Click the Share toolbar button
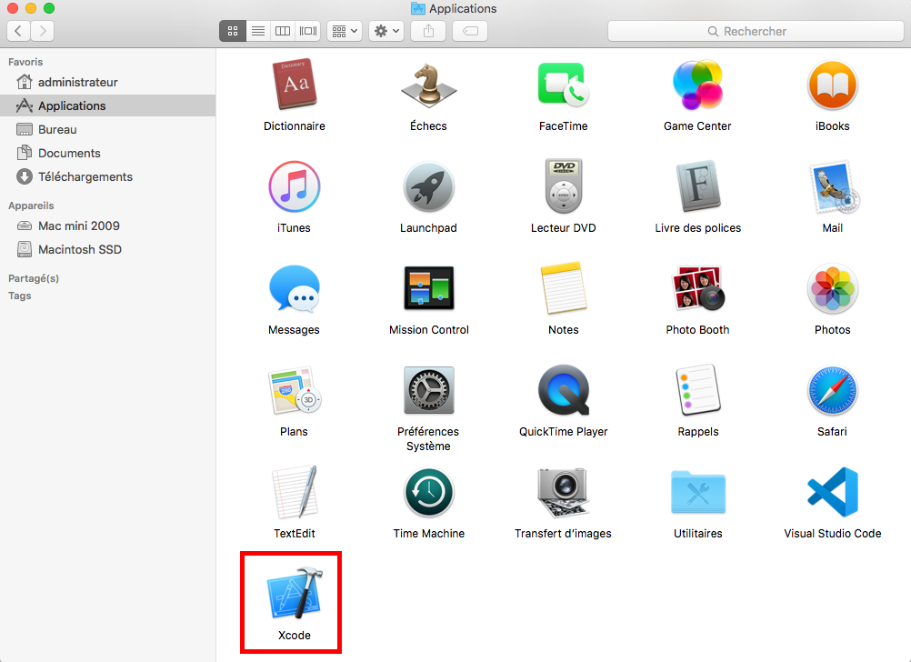The image size is (911, 662). (x=428, y=31)
